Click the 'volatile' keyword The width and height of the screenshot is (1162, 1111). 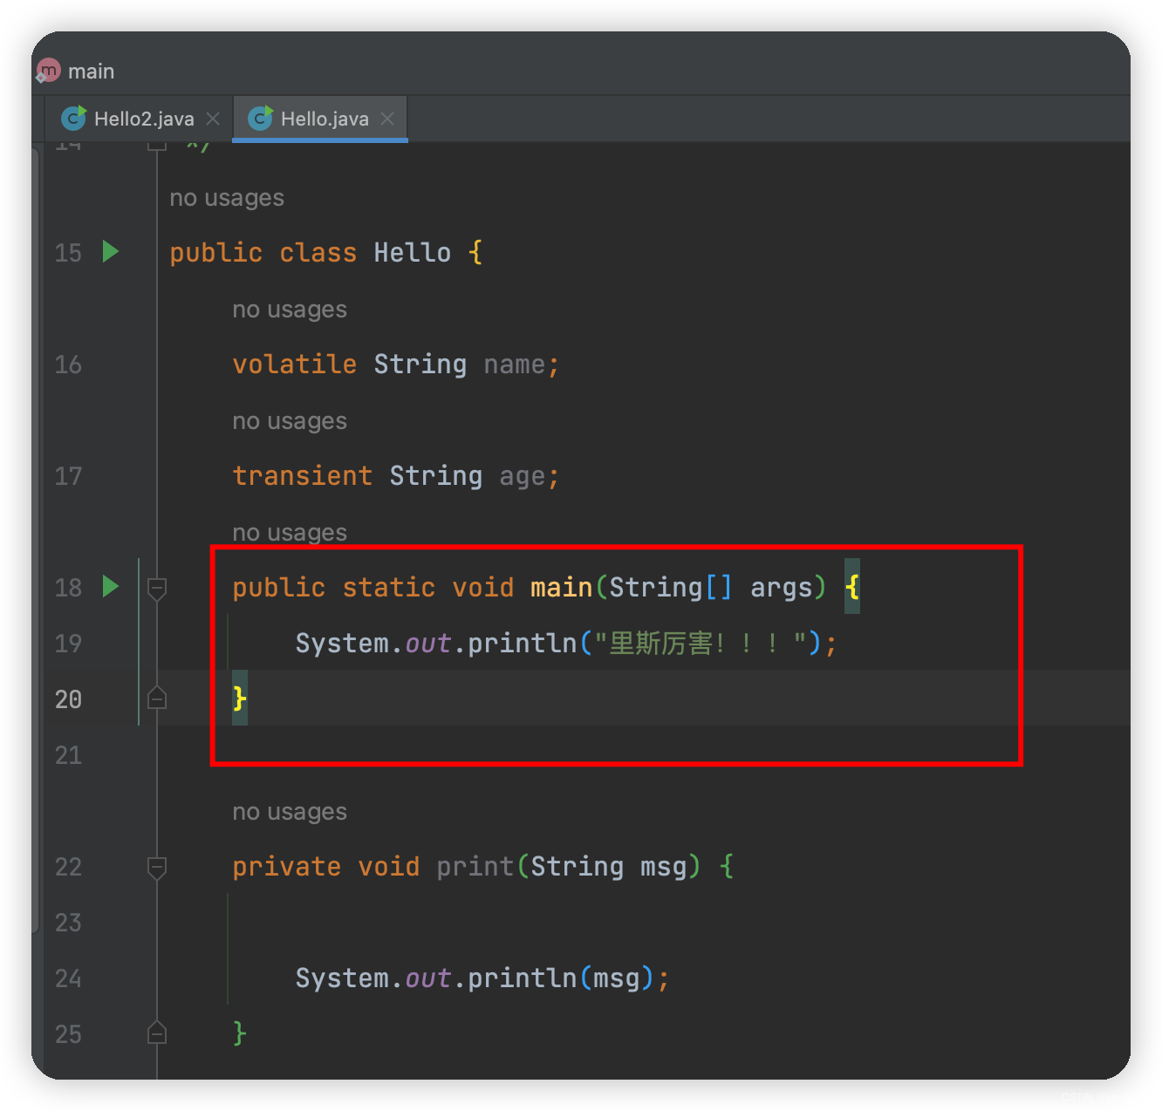pyautogui.click(x=294, y=365)
